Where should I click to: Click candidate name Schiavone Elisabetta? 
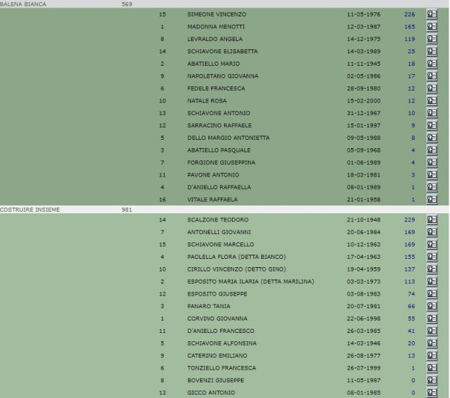tap(222, 51)
